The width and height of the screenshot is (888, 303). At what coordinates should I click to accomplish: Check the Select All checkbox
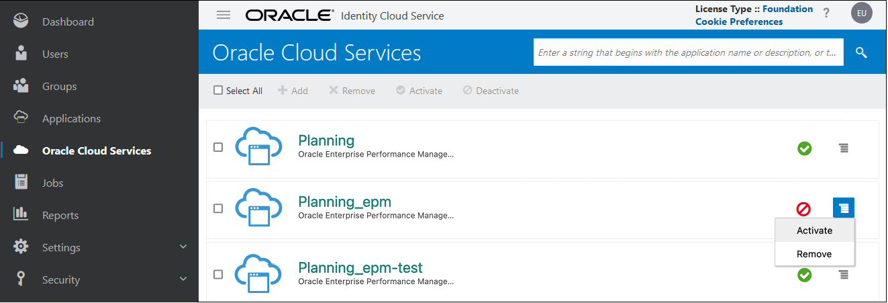click(218, 90)
